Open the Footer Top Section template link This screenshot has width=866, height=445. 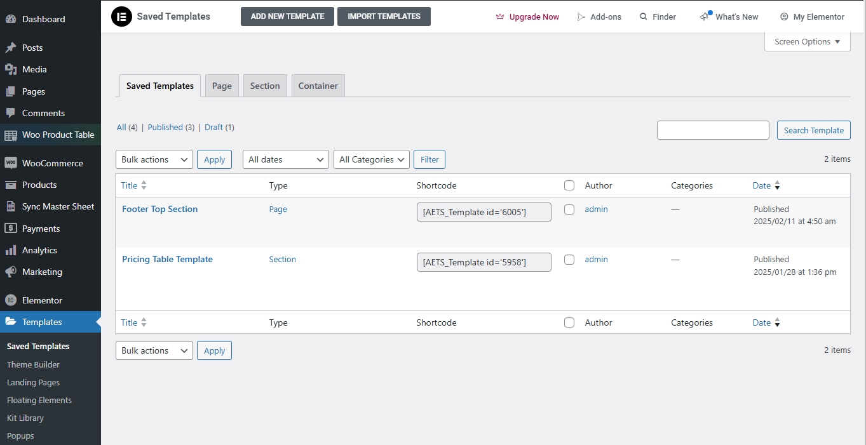(x=159, y=209)
